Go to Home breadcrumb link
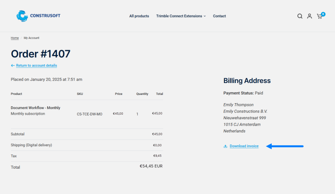This screenshot has height=194, width=335. (x=15, y=38)
